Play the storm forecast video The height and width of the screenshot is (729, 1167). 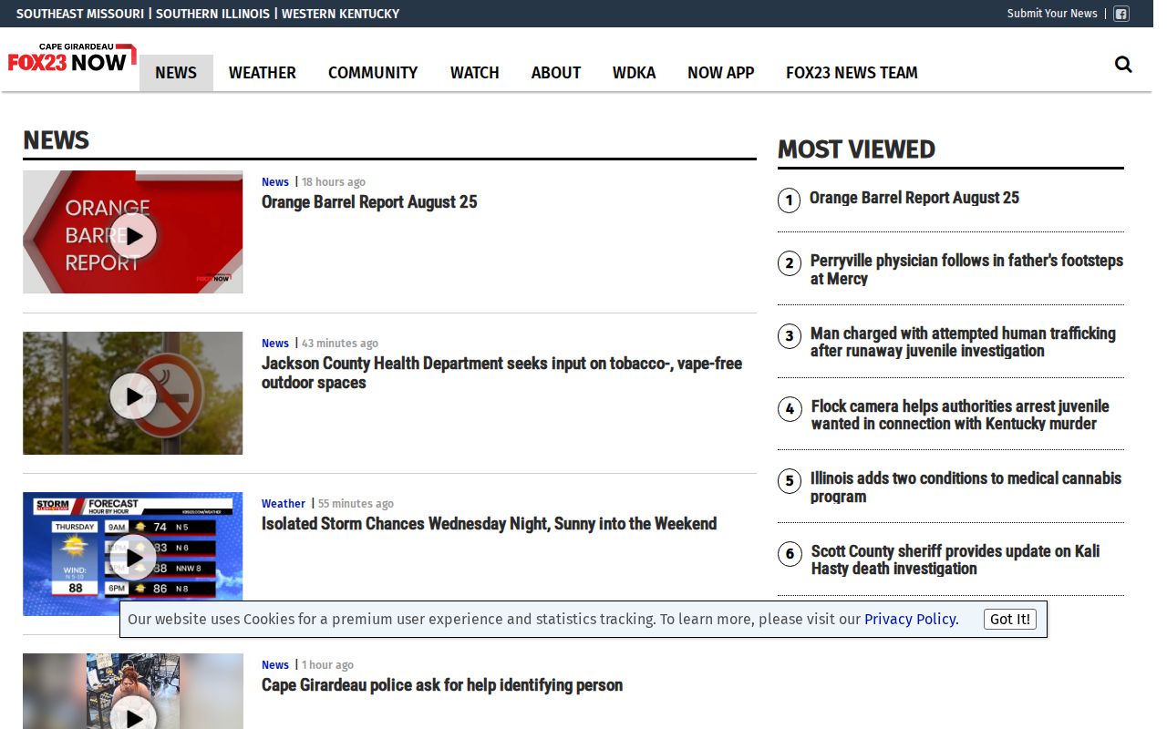(133, 558)
